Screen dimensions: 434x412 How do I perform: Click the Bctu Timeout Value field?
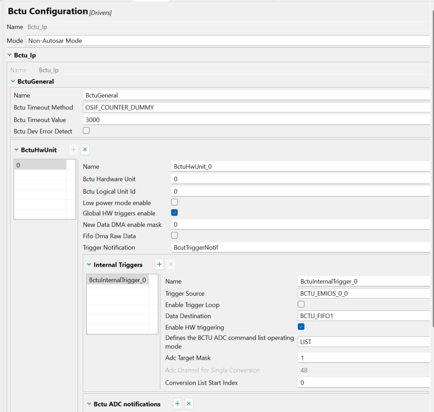pos(257,119)
